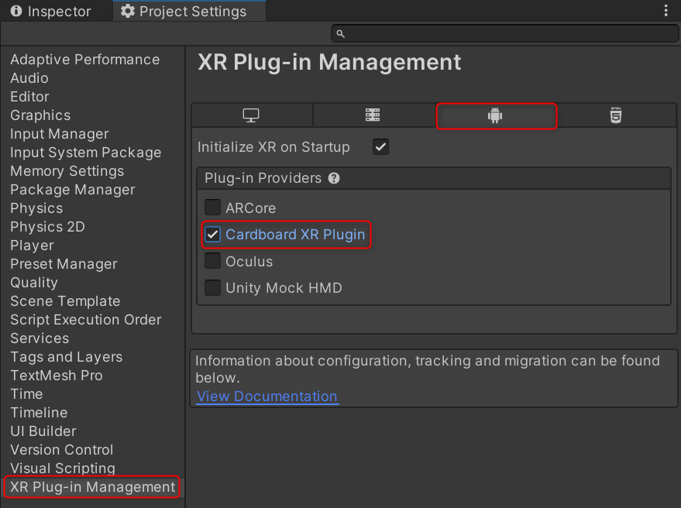Open Preset Manager settings
Viewport: 681px width, 508px height.
click(x=64, y=264)
